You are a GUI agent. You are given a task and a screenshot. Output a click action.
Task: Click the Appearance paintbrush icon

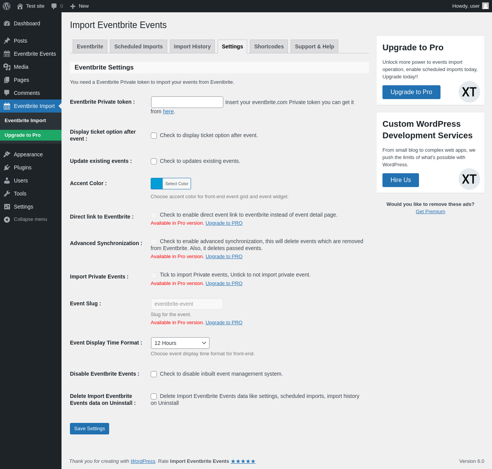pyautogui.click(x=7, y=154)
